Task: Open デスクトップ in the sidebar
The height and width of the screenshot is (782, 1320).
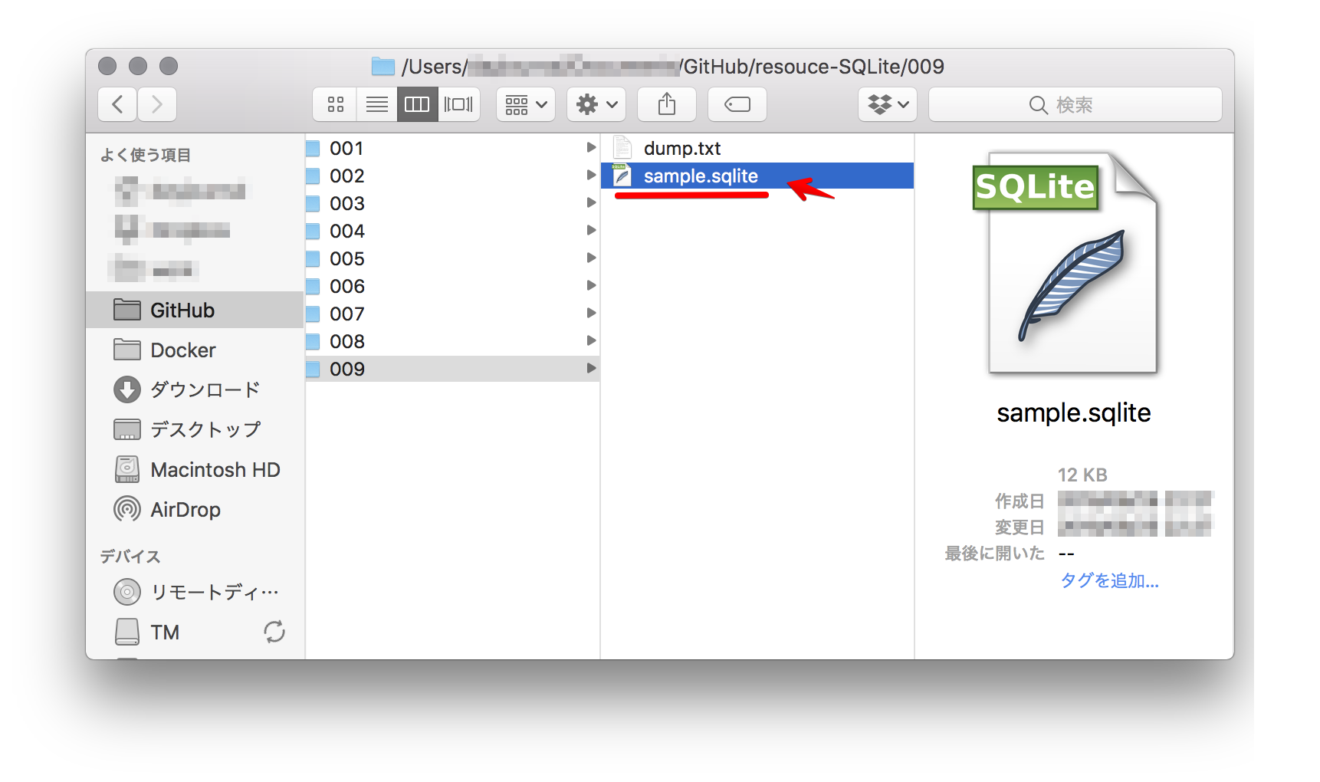Action: [195, 429]
